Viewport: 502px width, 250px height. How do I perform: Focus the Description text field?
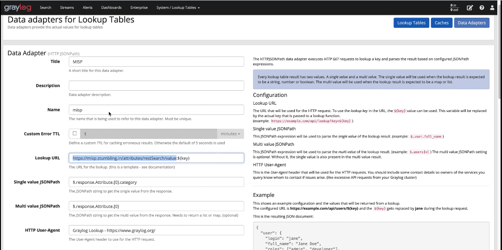tap(156, 86)
